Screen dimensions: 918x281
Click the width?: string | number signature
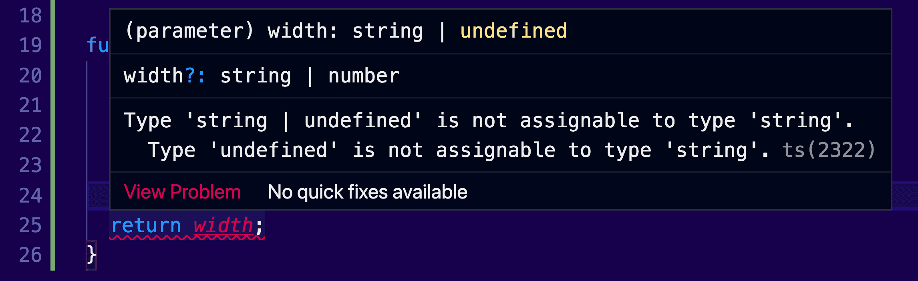click(x=262, y=76)
